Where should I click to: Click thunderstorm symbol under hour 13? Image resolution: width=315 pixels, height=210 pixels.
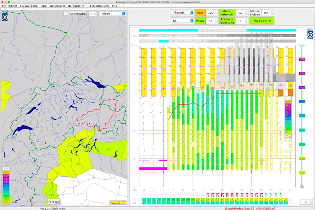click(x=232, y=195)
